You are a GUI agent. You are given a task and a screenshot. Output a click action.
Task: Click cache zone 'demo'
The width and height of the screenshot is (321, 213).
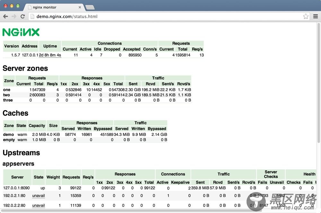click(8, 135)
